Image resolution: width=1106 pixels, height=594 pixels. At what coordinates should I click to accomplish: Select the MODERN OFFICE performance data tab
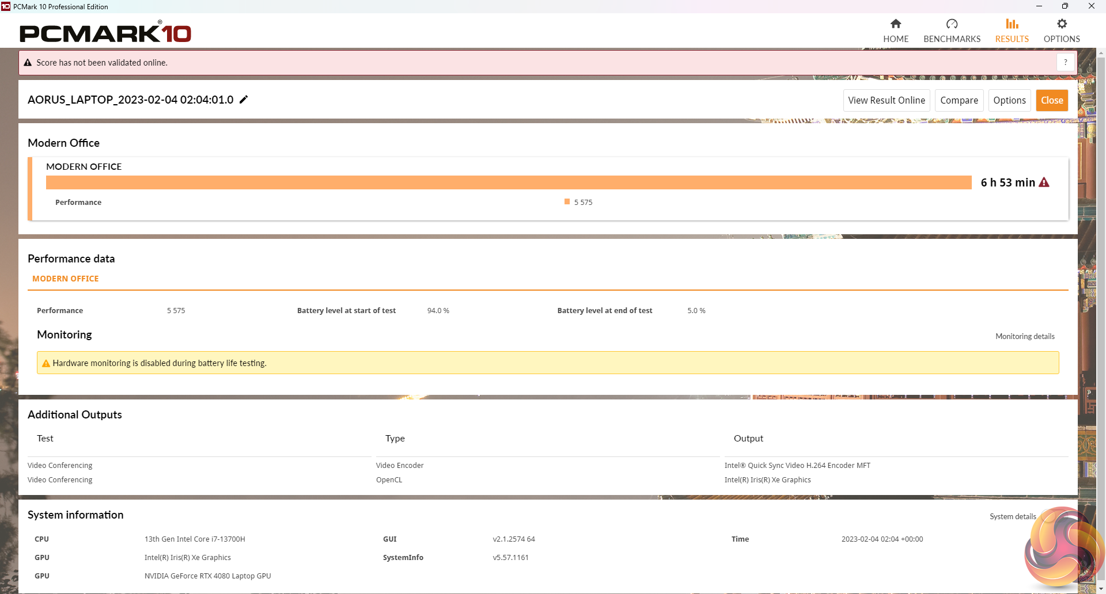click(66, 279)
